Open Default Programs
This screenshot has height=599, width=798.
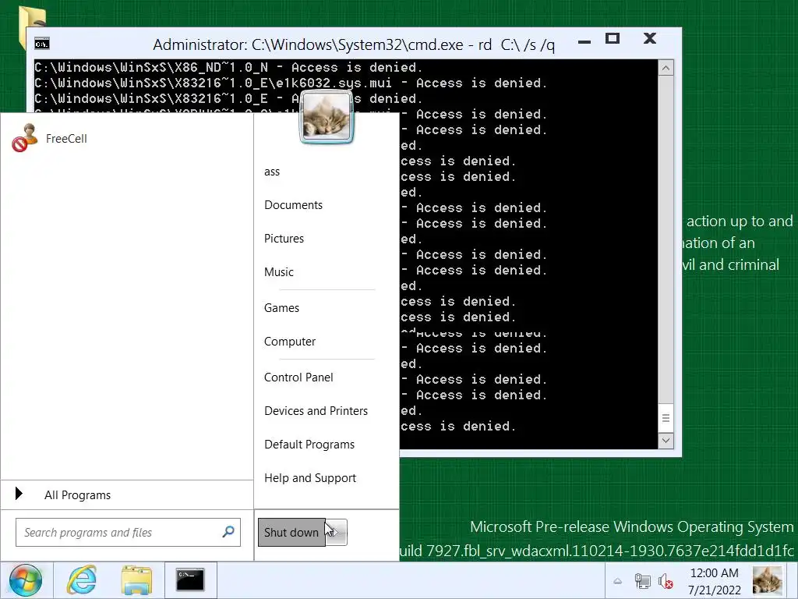pyautogui.click(x=309, y=444)
